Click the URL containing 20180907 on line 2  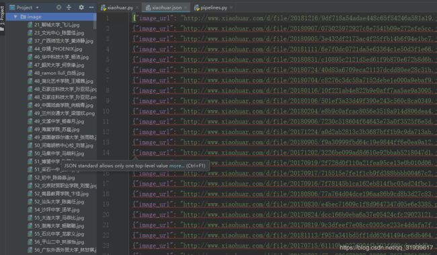(x=307, y=29)
